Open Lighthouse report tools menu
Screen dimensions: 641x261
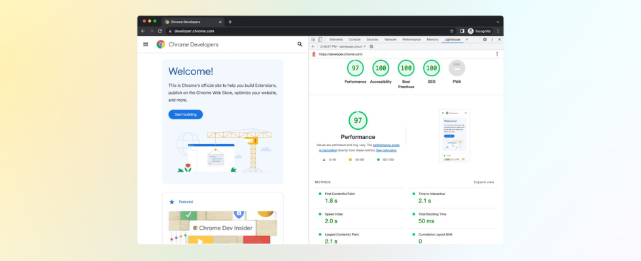(497, 54)
